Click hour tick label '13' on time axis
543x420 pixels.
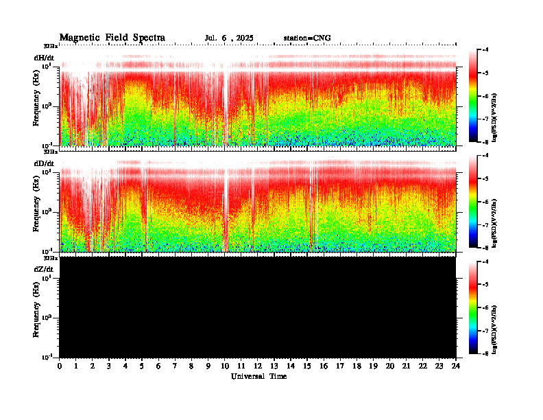[274, 366]
